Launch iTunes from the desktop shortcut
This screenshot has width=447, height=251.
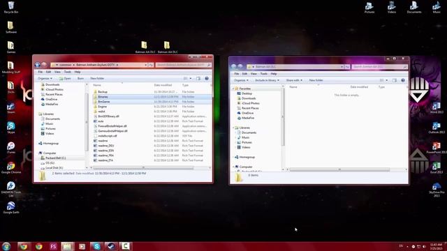[11, 147]
